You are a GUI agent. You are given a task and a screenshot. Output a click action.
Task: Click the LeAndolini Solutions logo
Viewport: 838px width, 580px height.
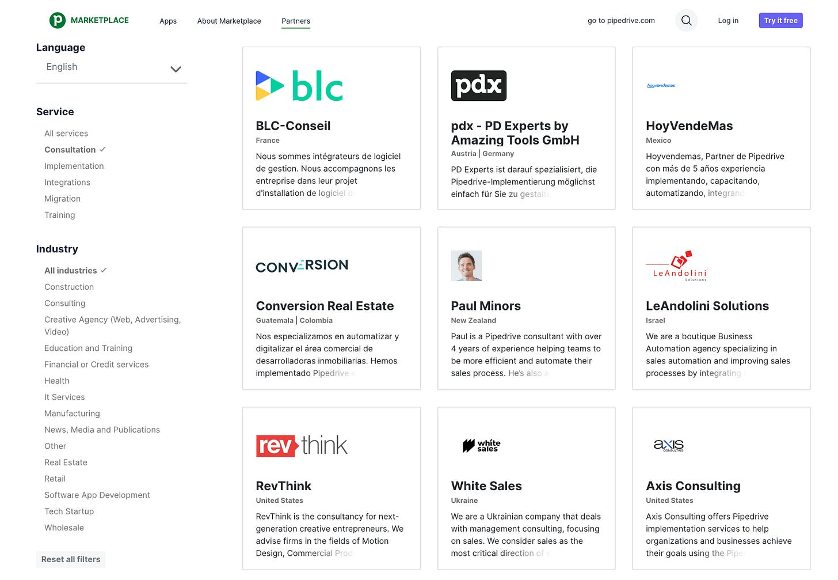pyautogui.click(x=676, y=266)
